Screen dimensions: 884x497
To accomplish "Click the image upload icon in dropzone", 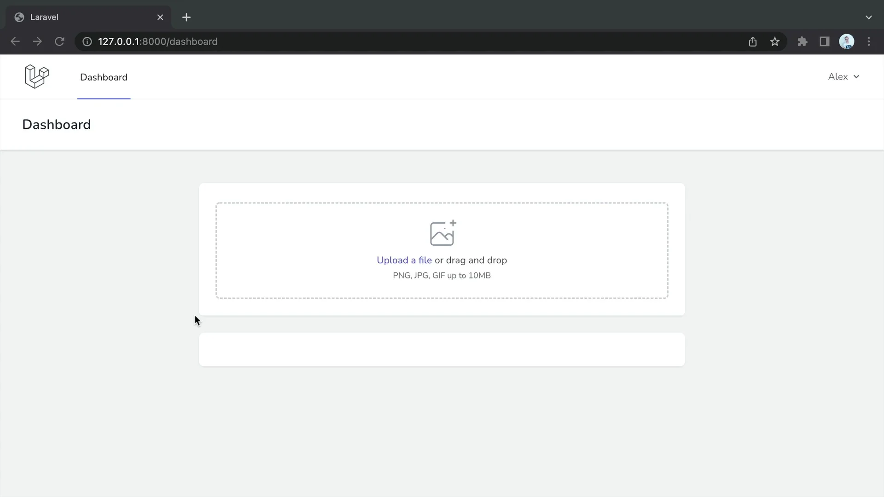I will pos(442,233).
